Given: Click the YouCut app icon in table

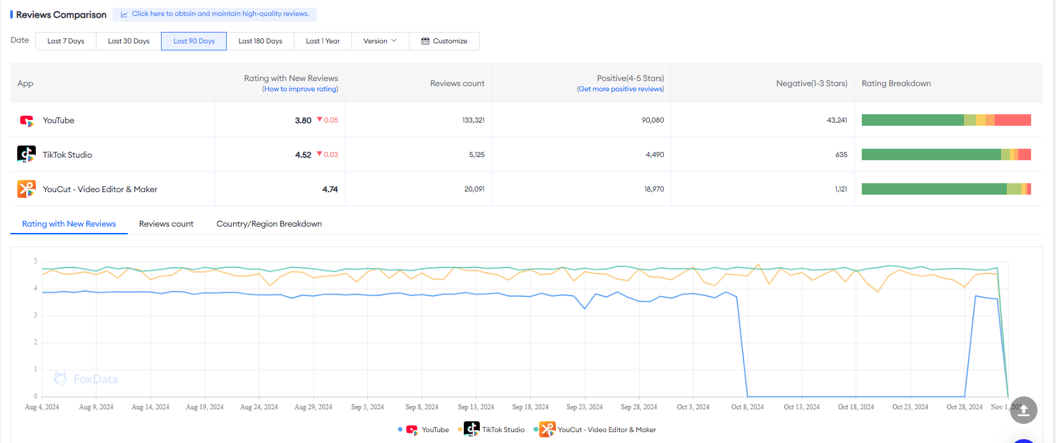Looking at the screenshot, I should (26, 189).
